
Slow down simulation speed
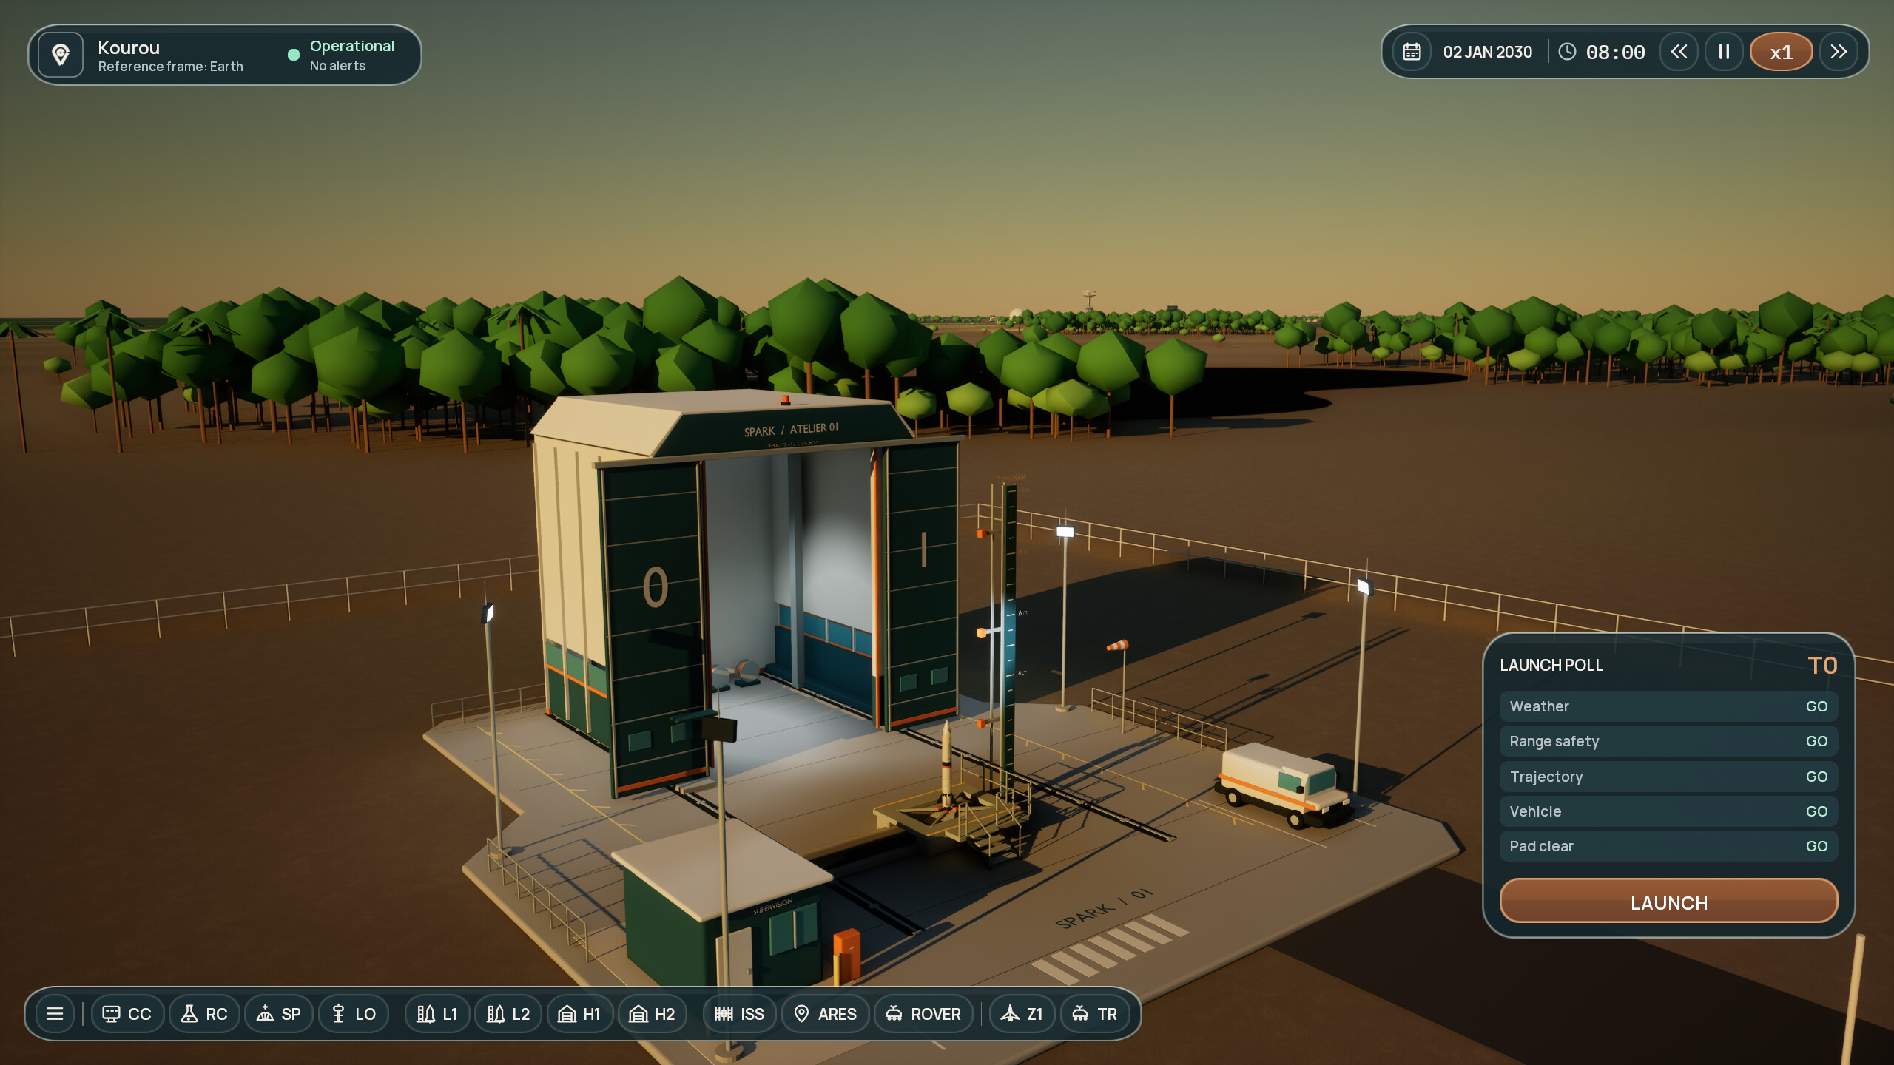click(x=1679, y=52)
